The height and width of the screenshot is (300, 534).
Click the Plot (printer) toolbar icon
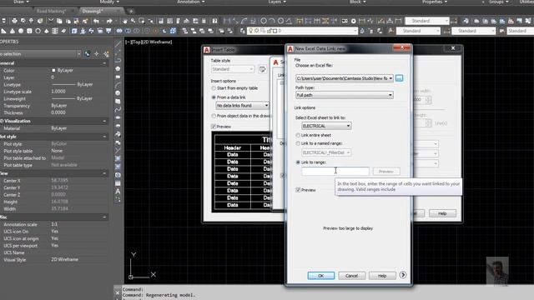(14, 21)
